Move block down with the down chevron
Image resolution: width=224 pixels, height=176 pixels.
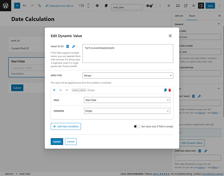coord(88,7)
